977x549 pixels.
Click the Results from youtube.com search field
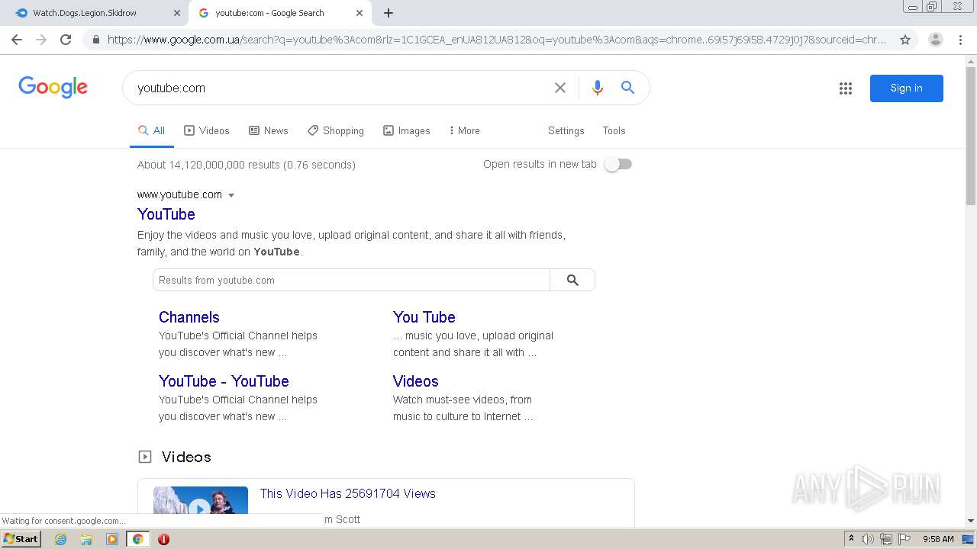351,280
